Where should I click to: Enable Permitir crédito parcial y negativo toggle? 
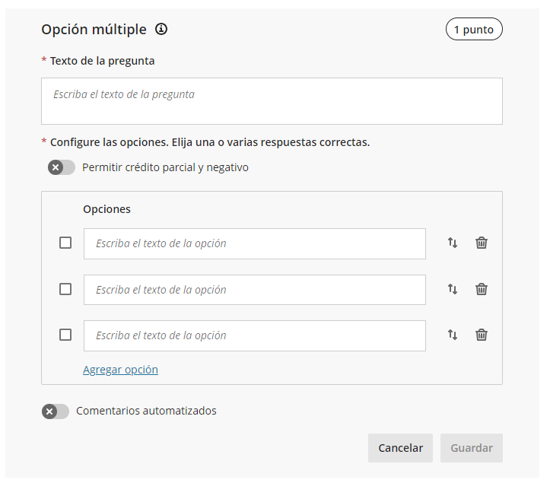pyautogui.click(x=62, y=167)
